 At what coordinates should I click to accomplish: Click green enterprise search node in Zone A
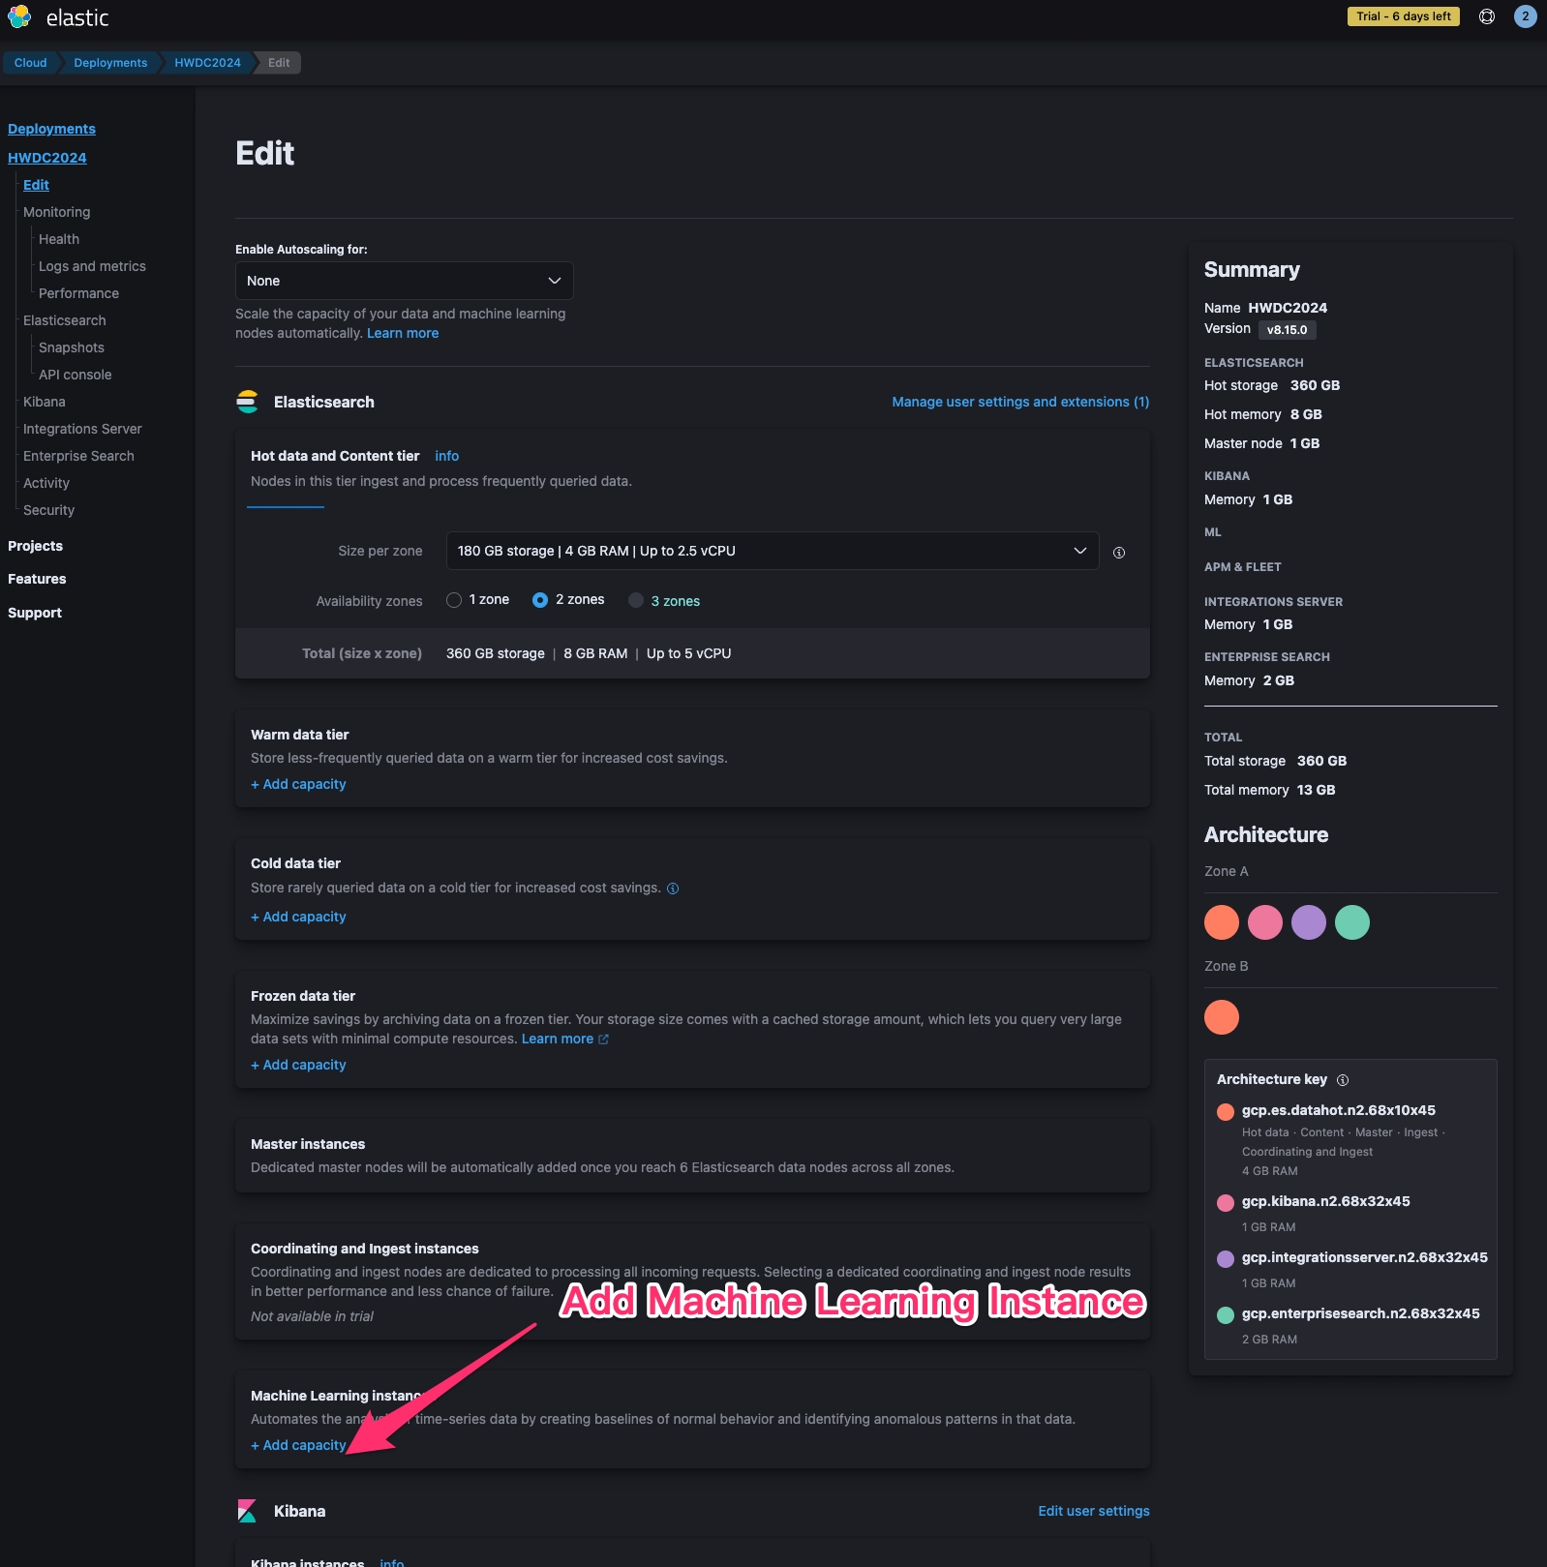pyautogui.click(x=1352, y=922)
